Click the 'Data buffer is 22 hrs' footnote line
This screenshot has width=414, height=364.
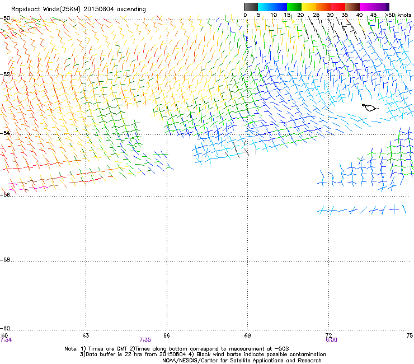click(x=203, y=354)
